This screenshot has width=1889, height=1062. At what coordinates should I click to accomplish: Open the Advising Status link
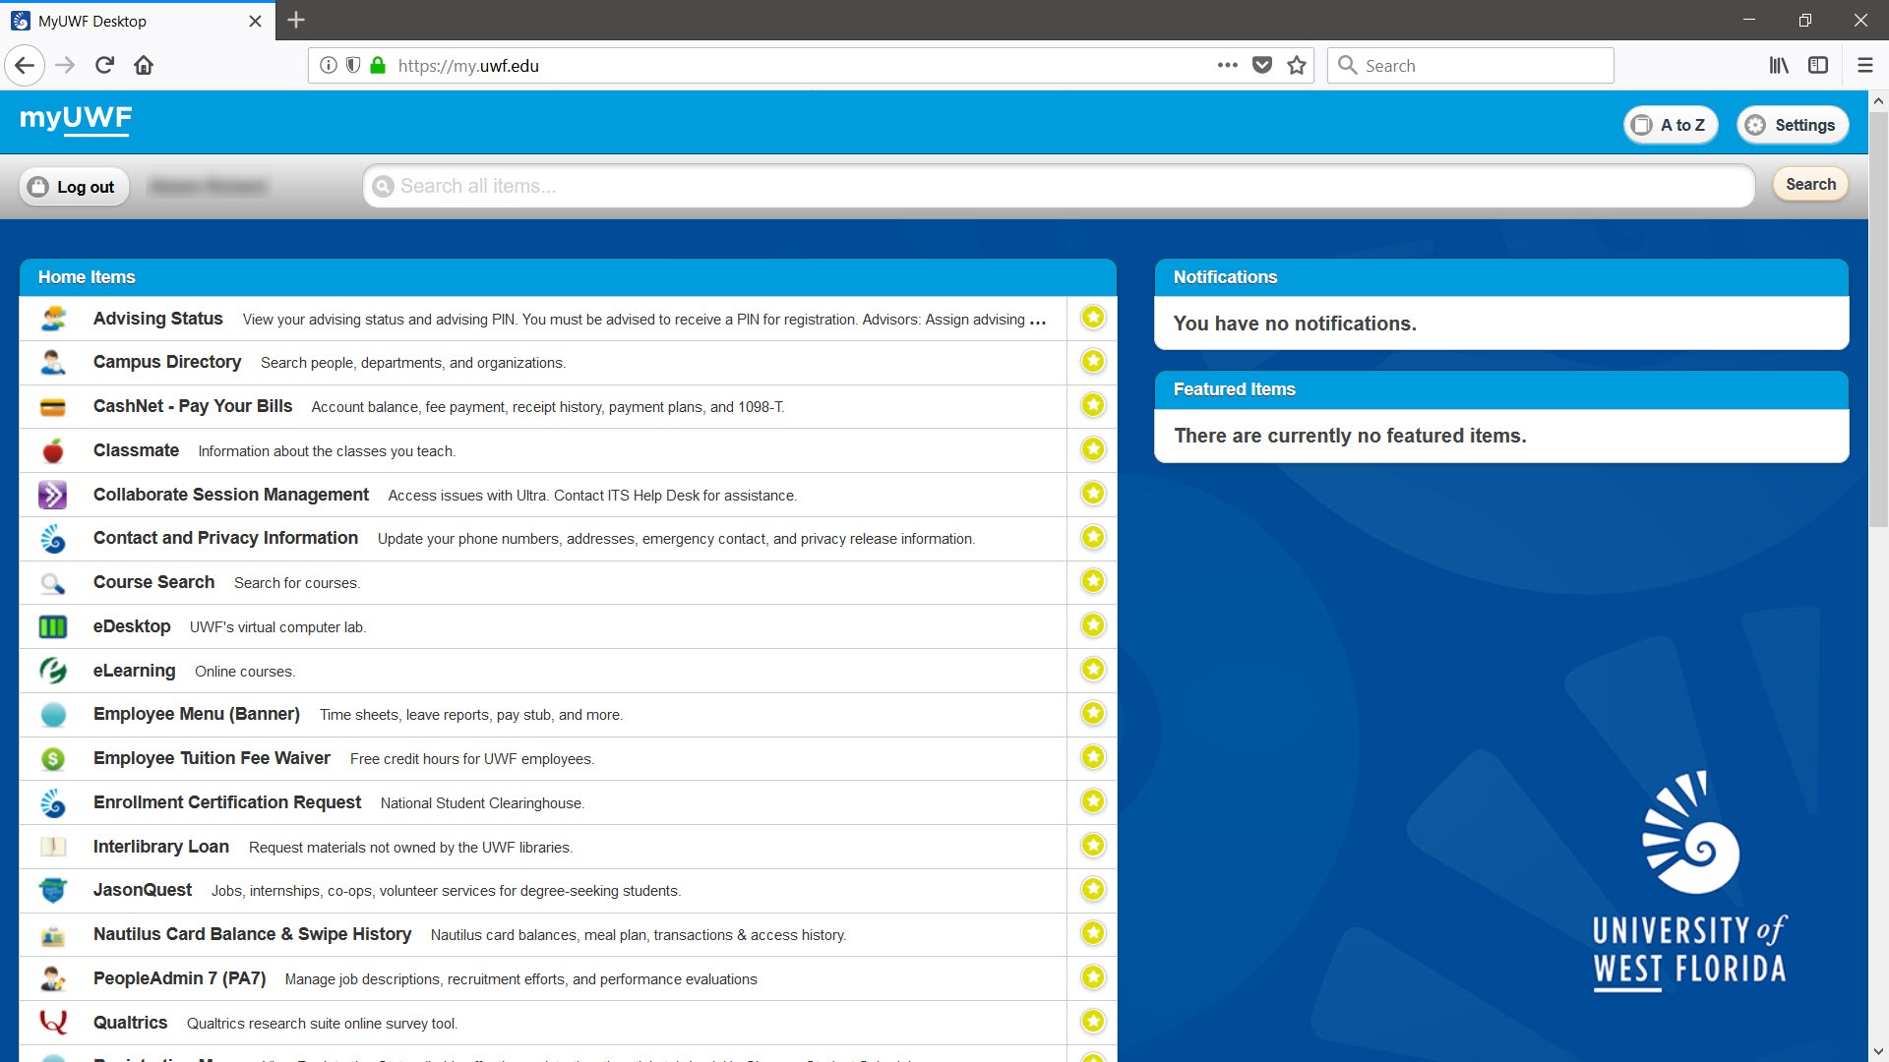[158, 319]
